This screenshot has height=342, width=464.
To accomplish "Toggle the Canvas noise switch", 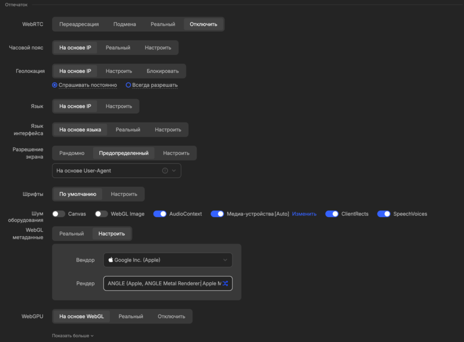I will (x=59, y=214).
